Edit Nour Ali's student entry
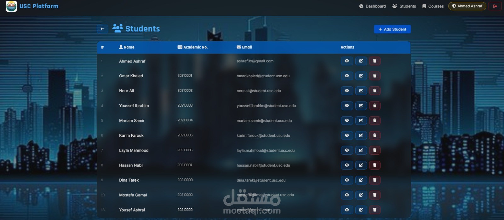504x220 pixels. (361, 91)
